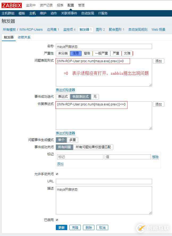Set severity to 严重
The width and height of the screenshot is (172, 236).
[116, 53]
